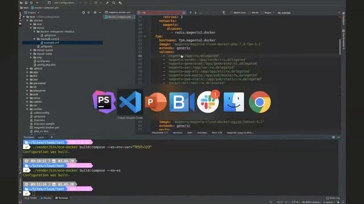Open Settings via the wrench icon
Image resolution: width=364 pixels, height=204 pixels.
point(107,3)
